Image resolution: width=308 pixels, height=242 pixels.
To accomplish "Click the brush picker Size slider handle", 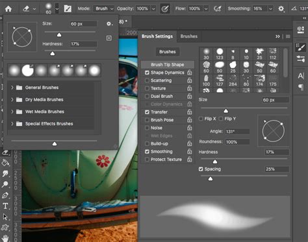I will (59, 35).
